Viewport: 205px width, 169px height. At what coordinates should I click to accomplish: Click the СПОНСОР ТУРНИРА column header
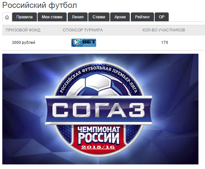[83, 30]
